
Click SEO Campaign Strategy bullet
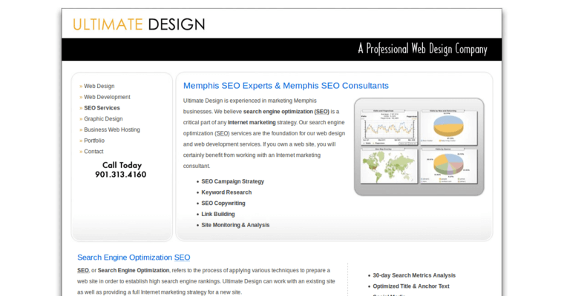click(233, 181)
